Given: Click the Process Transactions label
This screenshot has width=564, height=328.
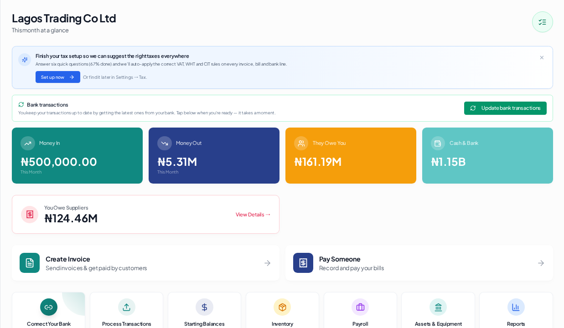Looking at the screenshot, I should [127, 324].
